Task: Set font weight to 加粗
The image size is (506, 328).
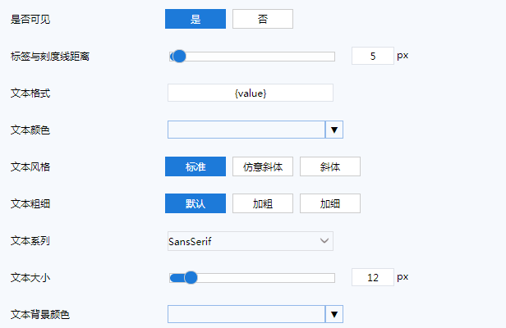Action: coord(263,203)
